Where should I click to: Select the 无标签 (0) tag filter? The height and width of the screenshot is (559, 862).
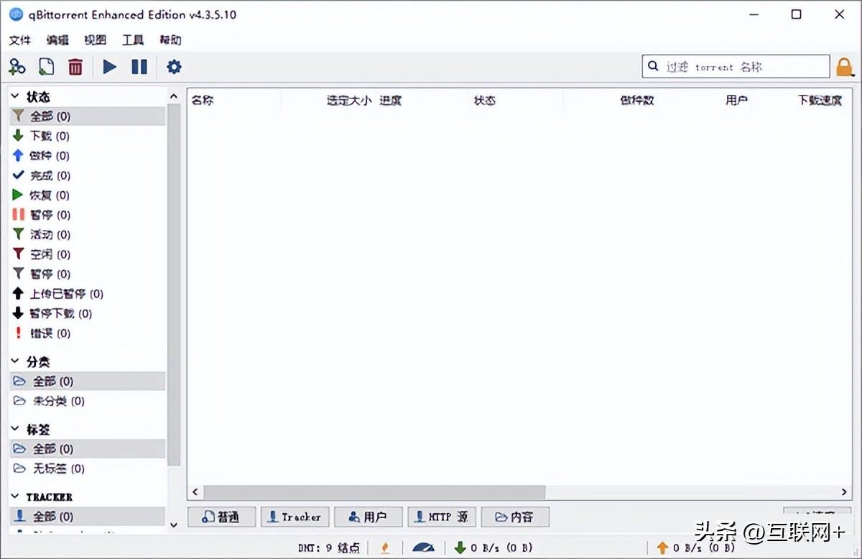87,468
